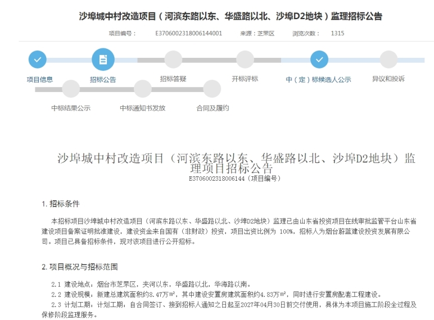434x320 pixels.
Task: Click the gray circle above 中标结果公示
Action: [x=71, y=89]
